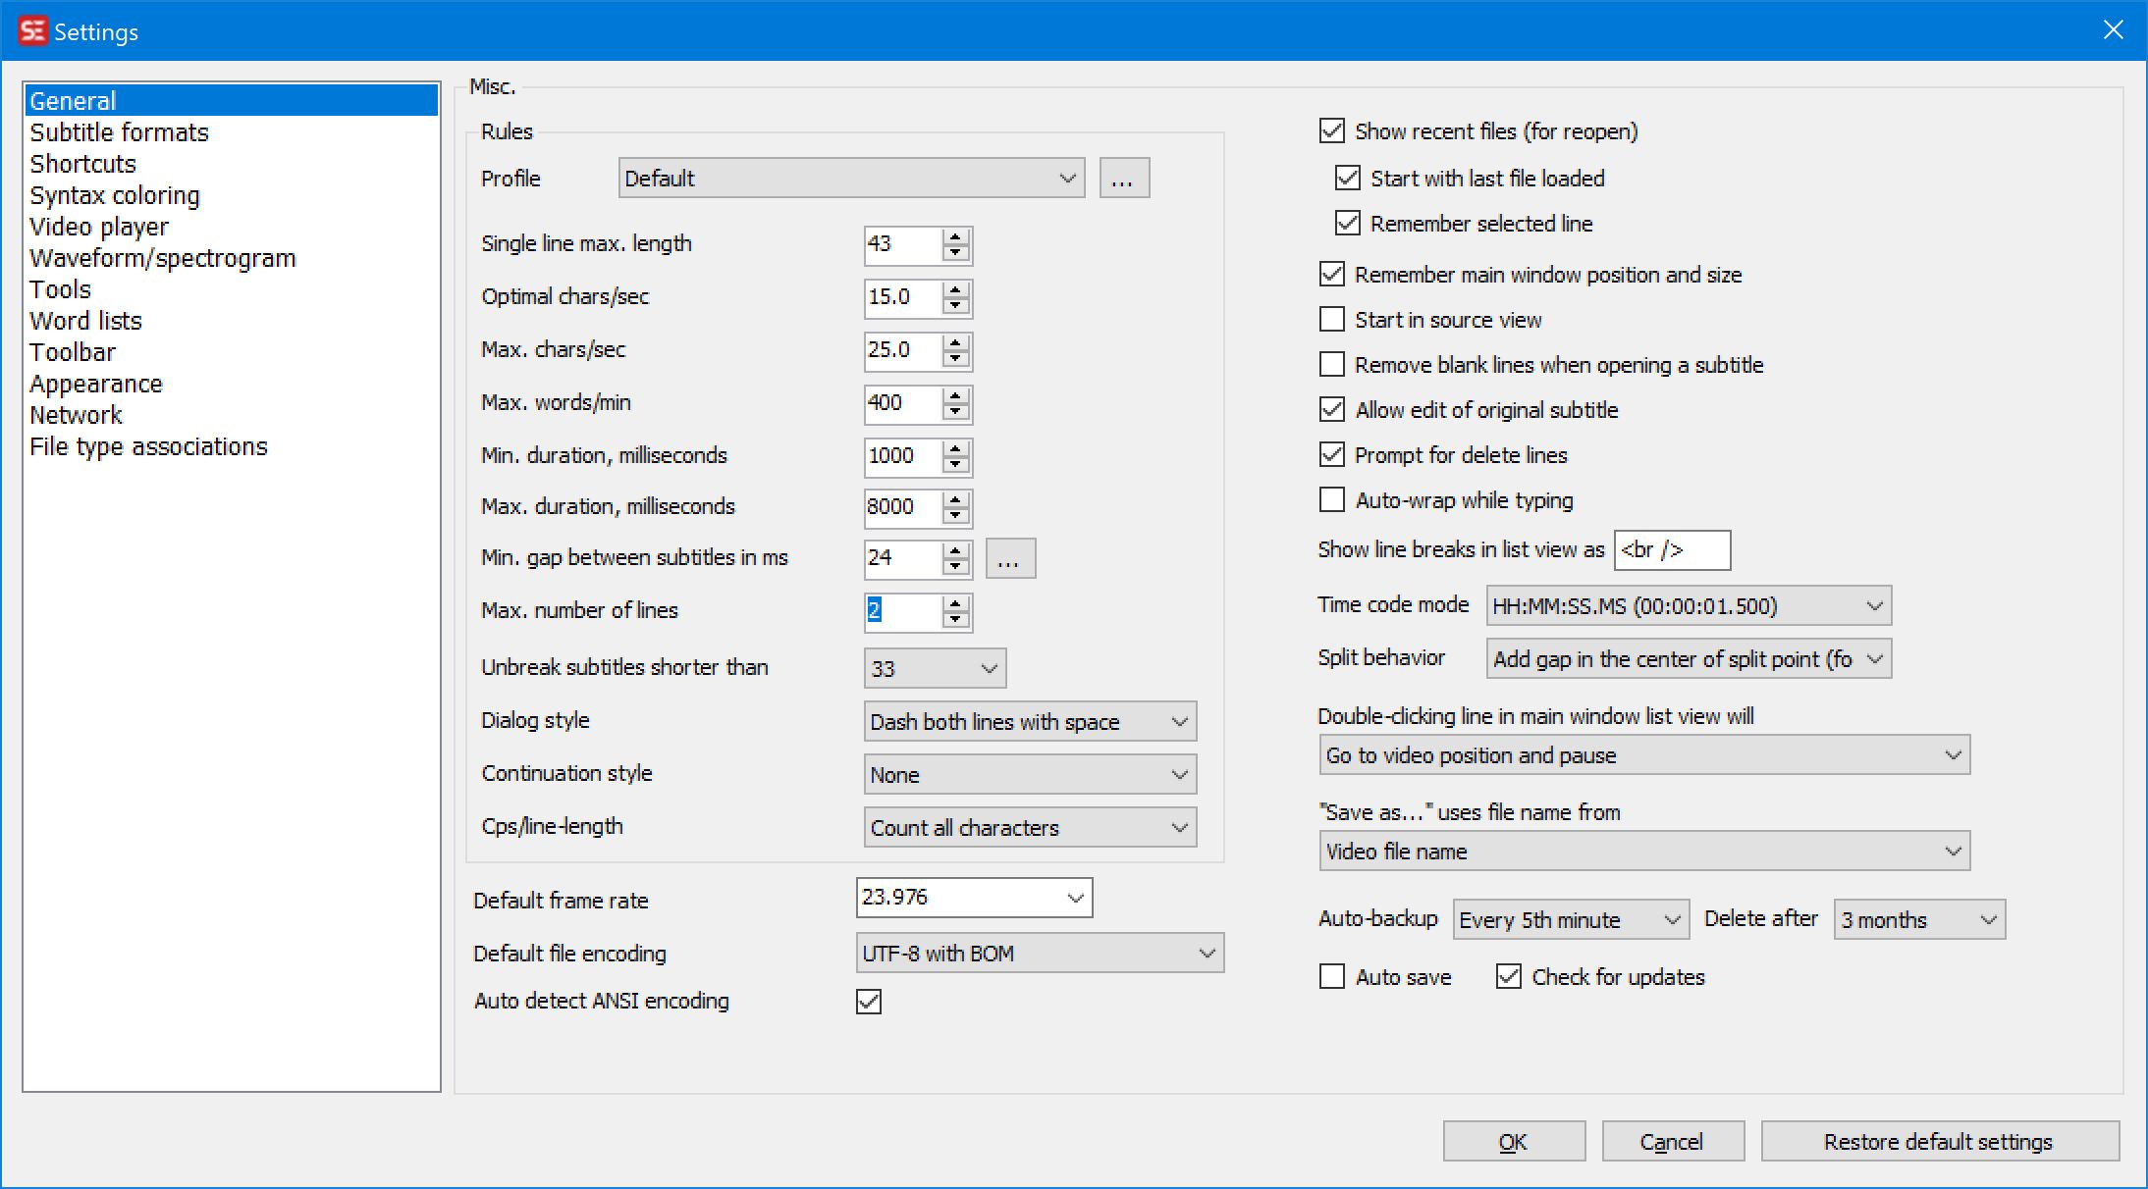Expand Default file encoding combo box

click(x=1039, y=954)
